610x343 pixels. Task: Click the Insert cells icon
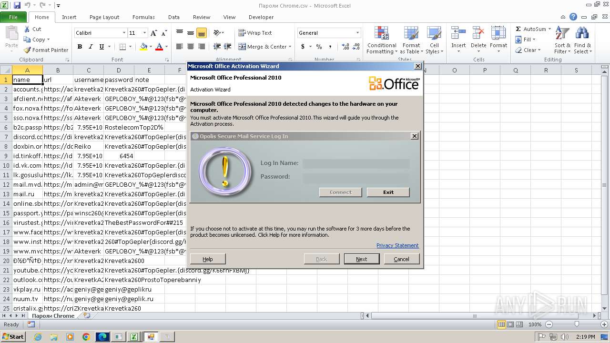pos(458,33)
